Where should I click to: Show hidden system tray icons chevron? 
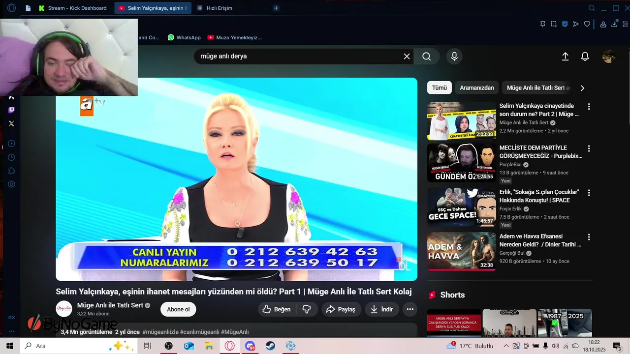pyautogui.click(x=505, y=346)
